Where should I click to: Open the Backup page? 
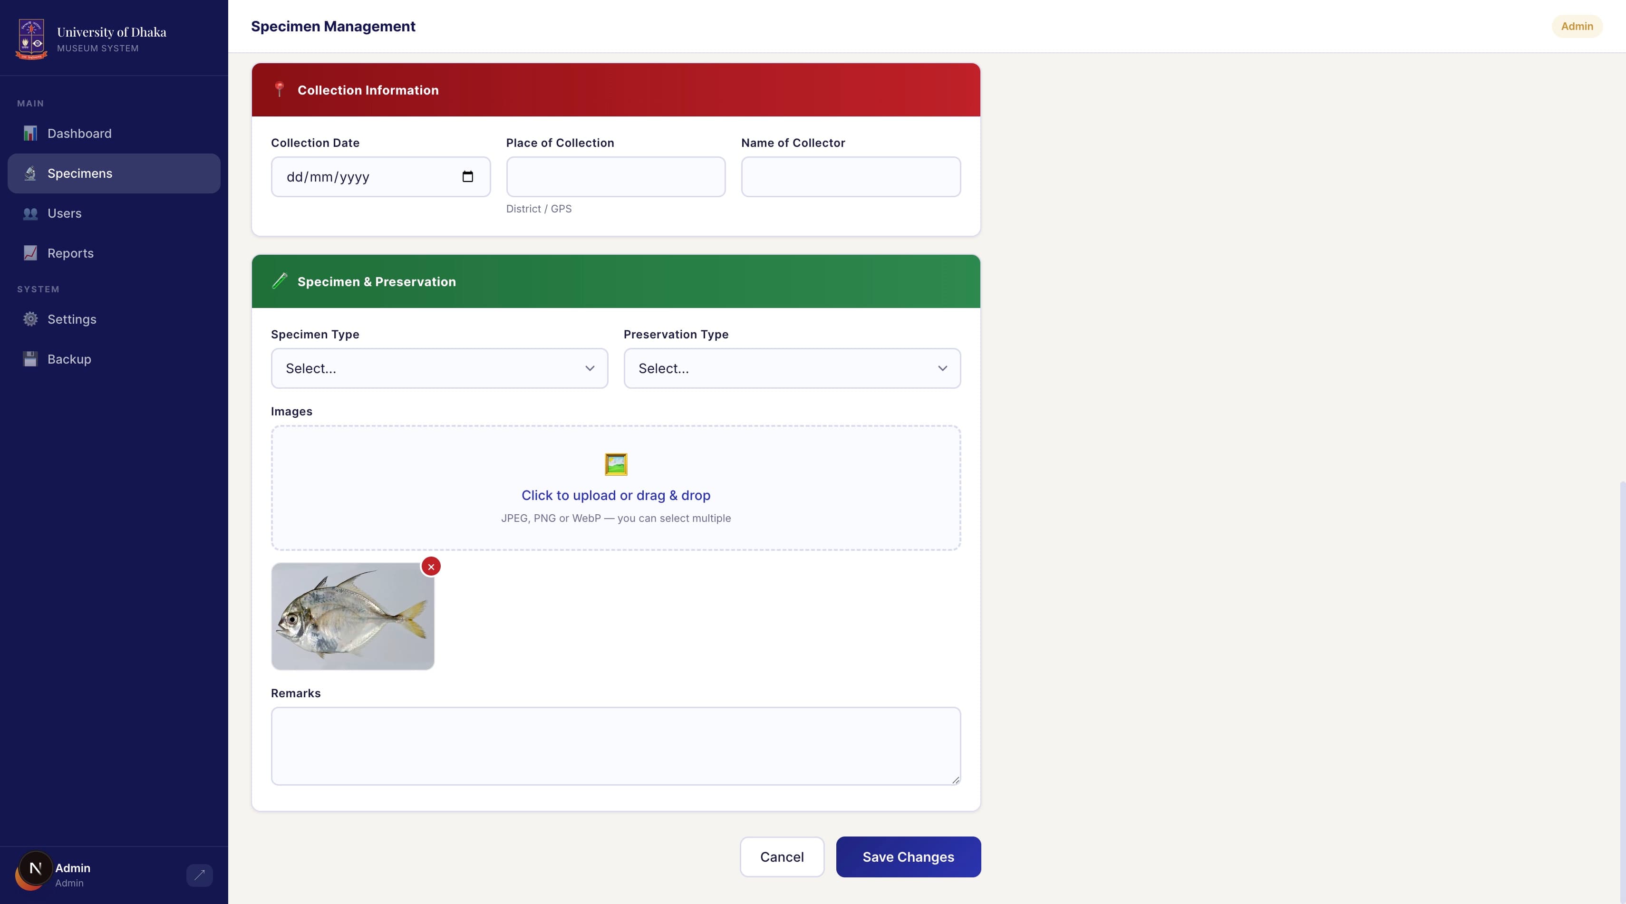click(x=114, y=359)
